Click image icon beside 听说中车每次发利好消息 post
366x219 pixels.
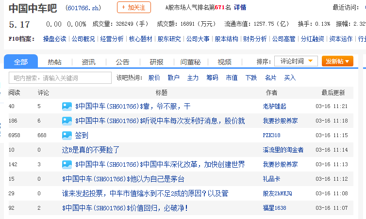click(67, 121)
